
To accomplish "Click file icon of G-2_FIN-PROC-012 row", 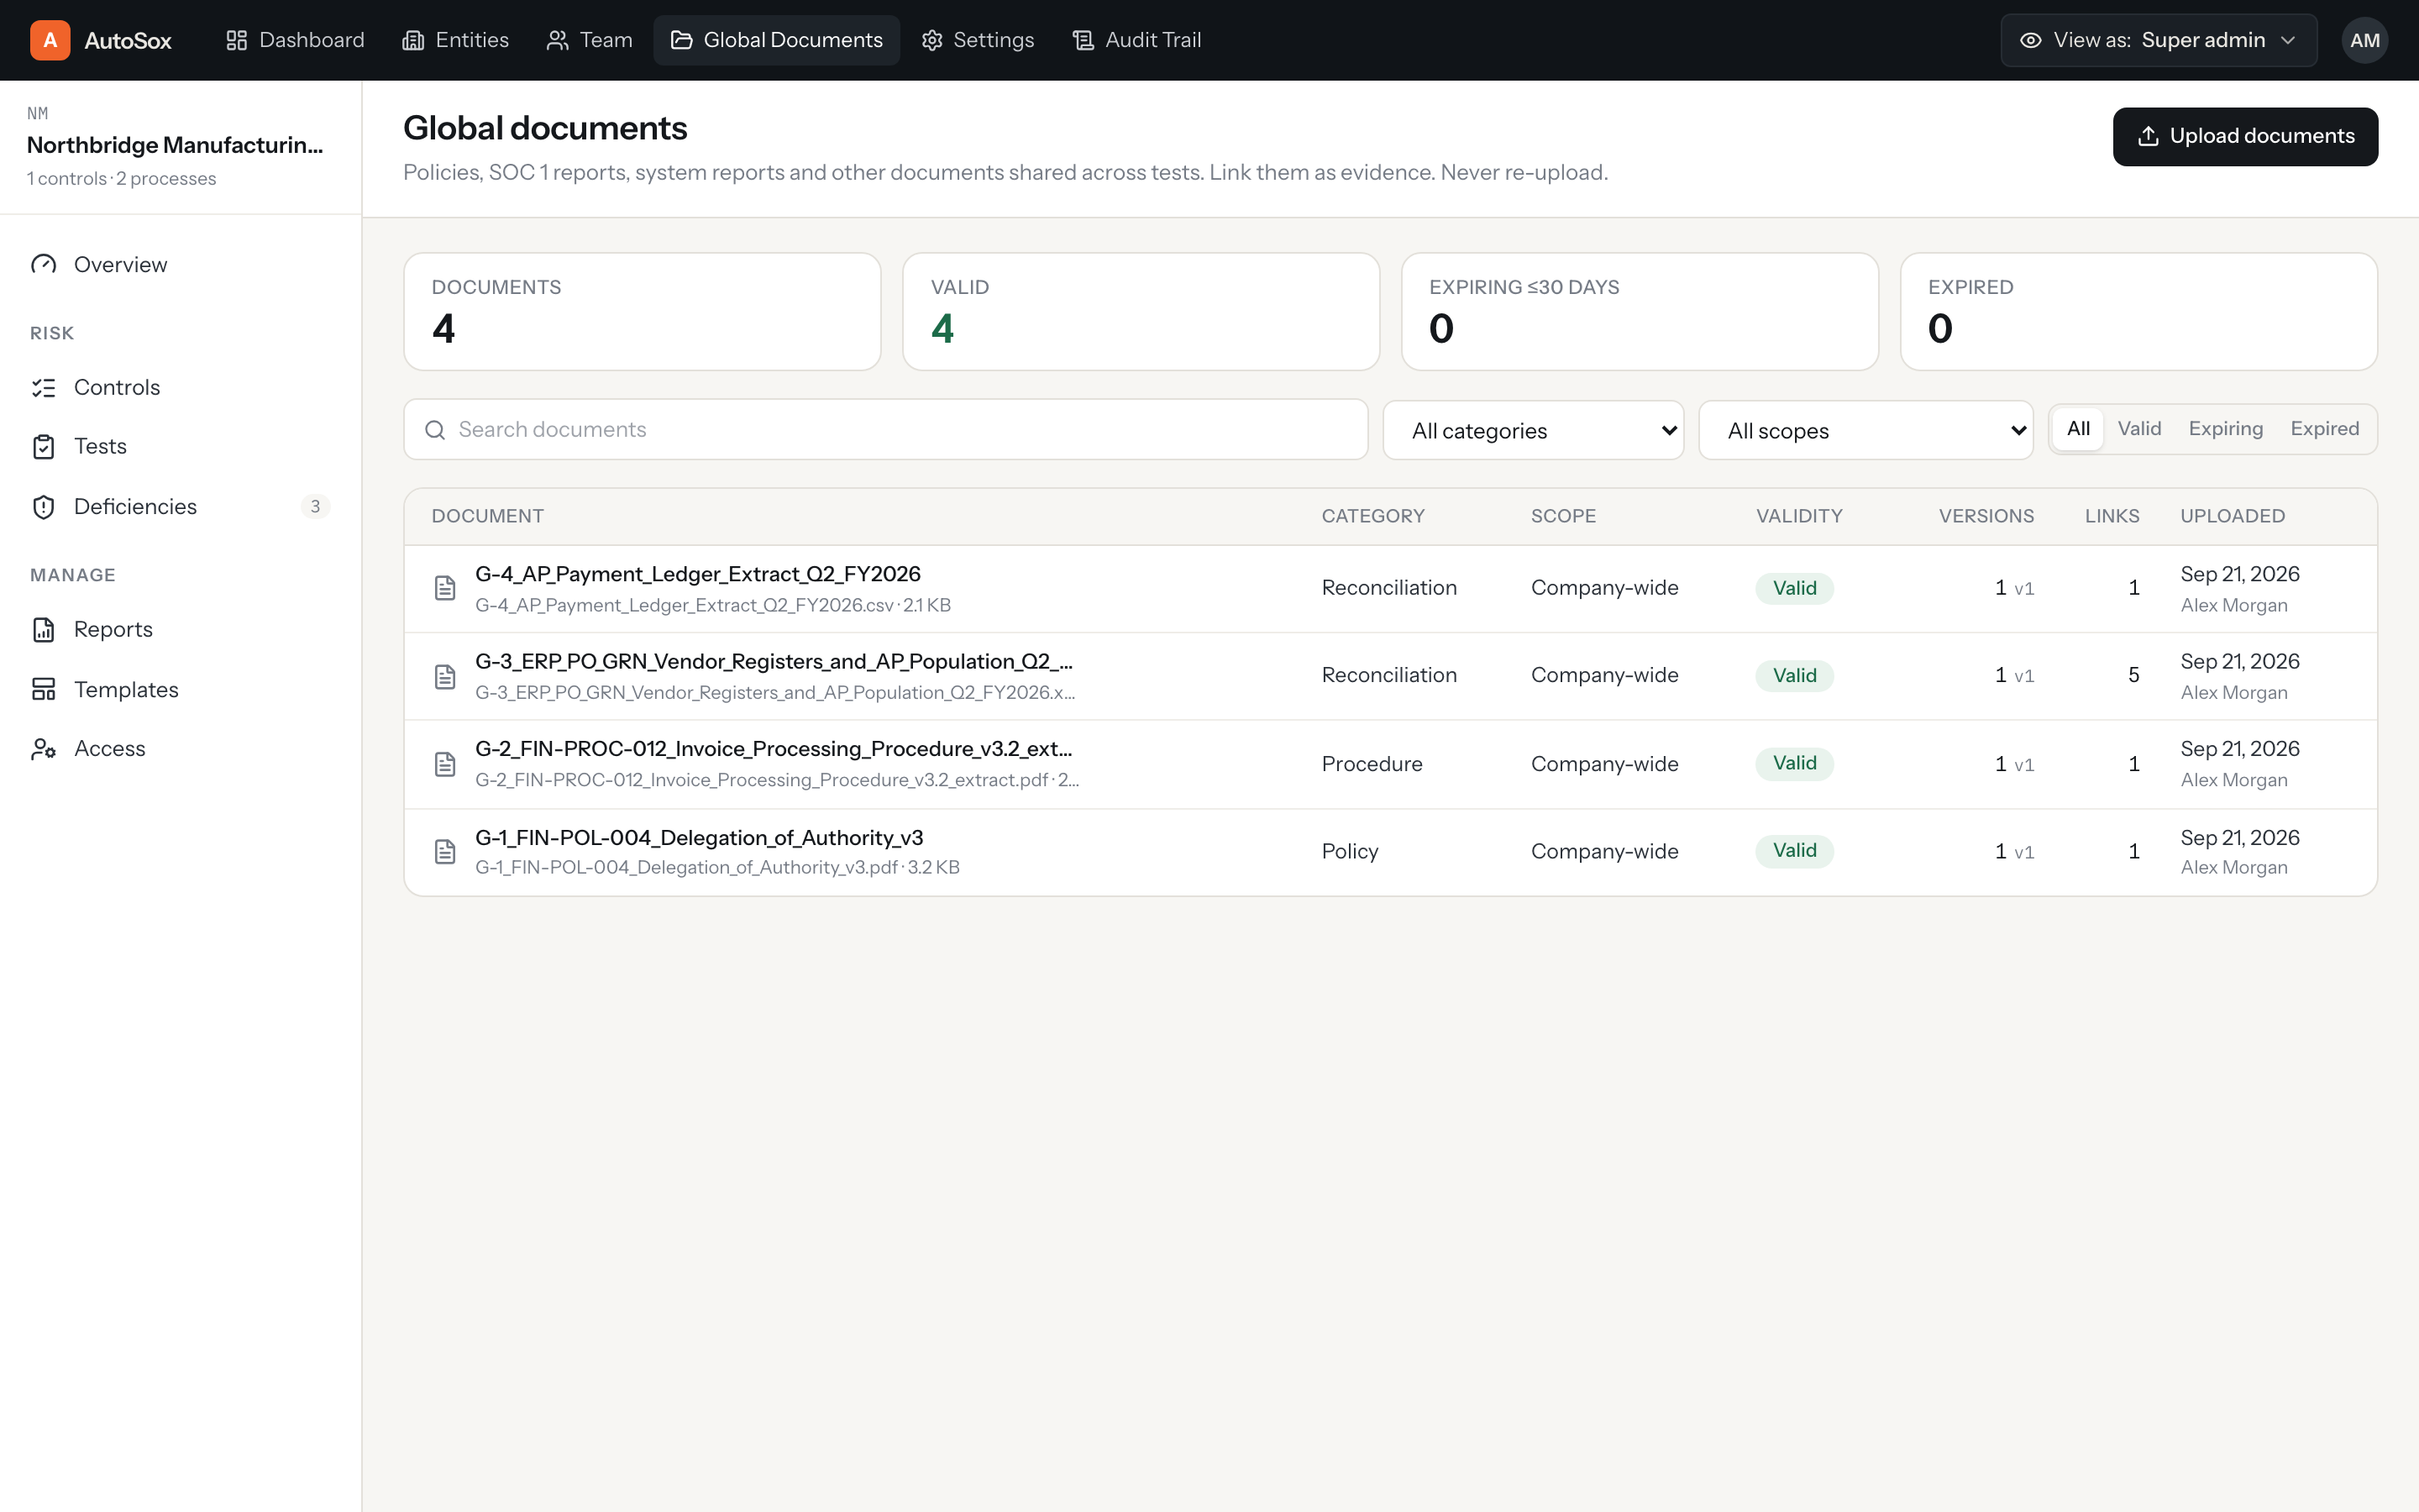I will point(445,764).
